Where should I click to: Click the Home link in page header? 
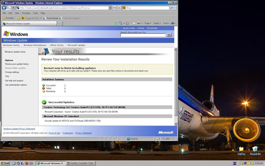tap(141, 28)
